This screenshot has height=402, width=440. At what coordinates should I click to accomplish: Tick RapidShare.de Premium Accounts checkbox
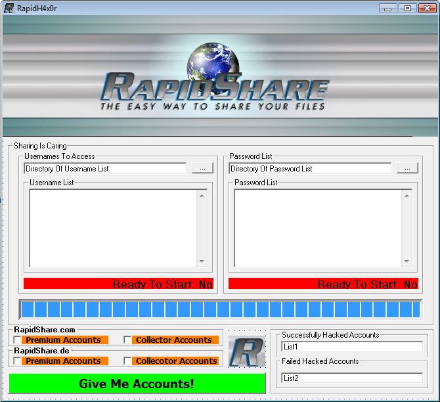point(17,361)
